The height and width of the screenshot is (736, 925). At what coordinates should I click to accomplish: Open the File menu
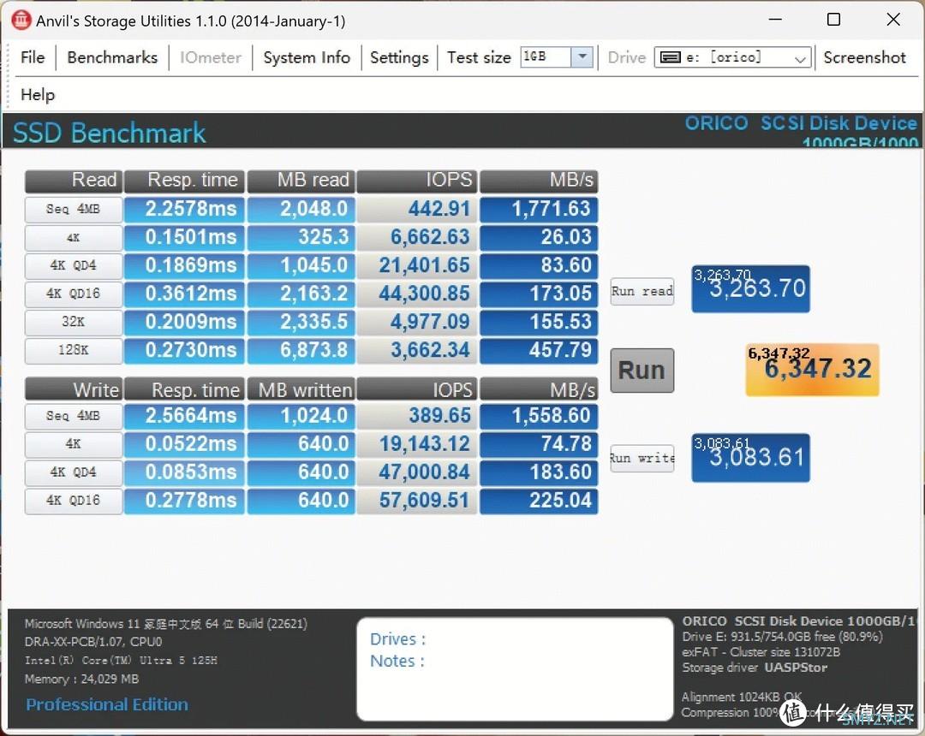33,57
